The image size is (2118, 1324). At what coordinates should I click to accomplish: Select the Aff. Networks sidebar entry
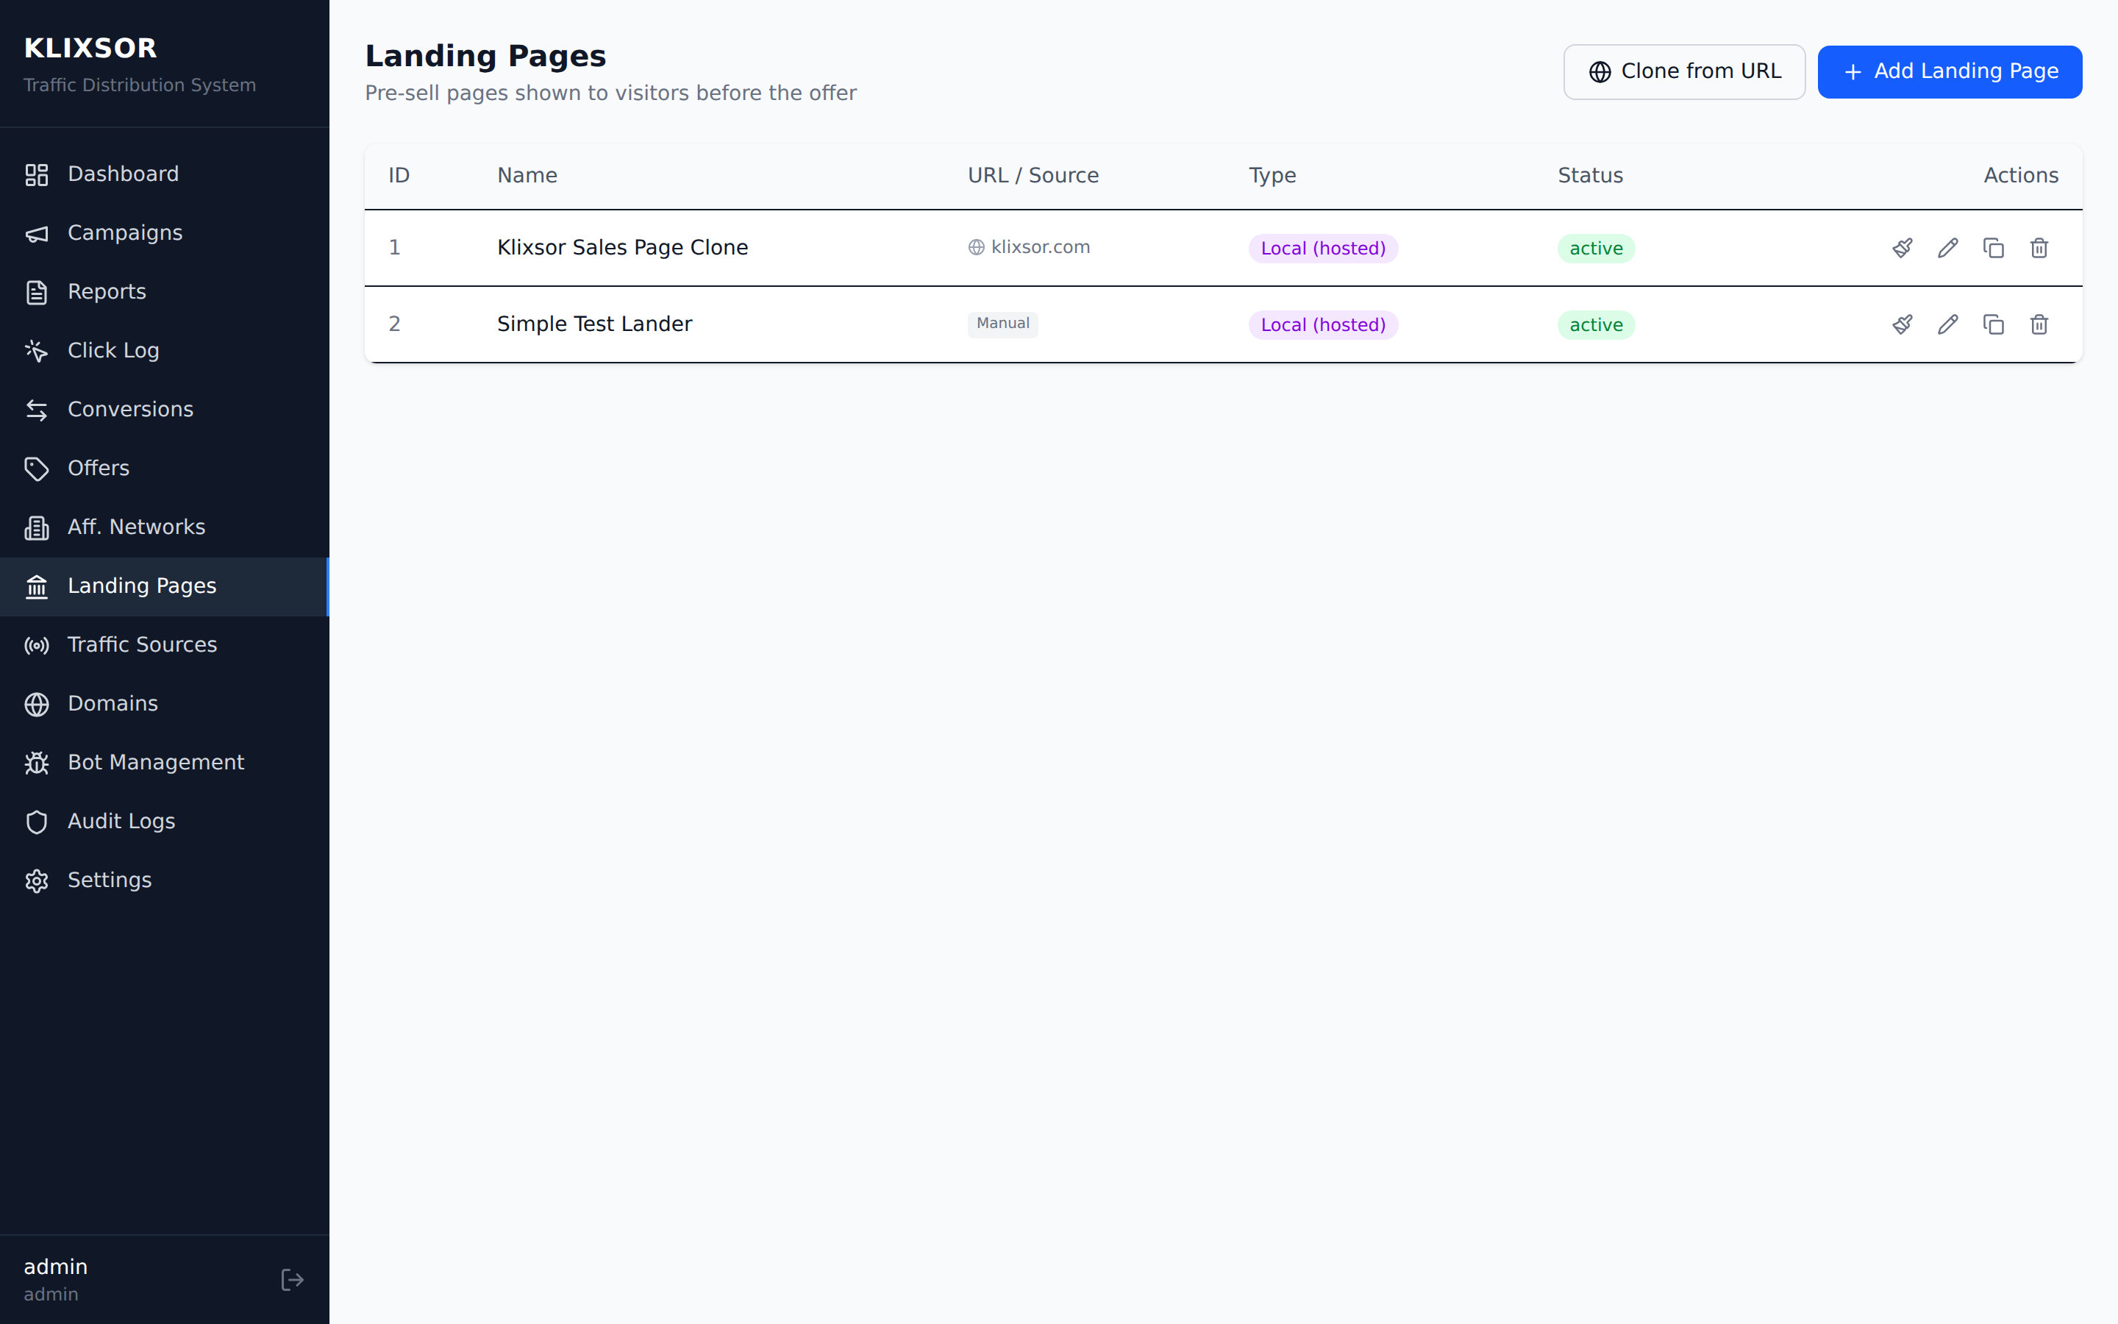pyautogui.click(x=135, y=527)
